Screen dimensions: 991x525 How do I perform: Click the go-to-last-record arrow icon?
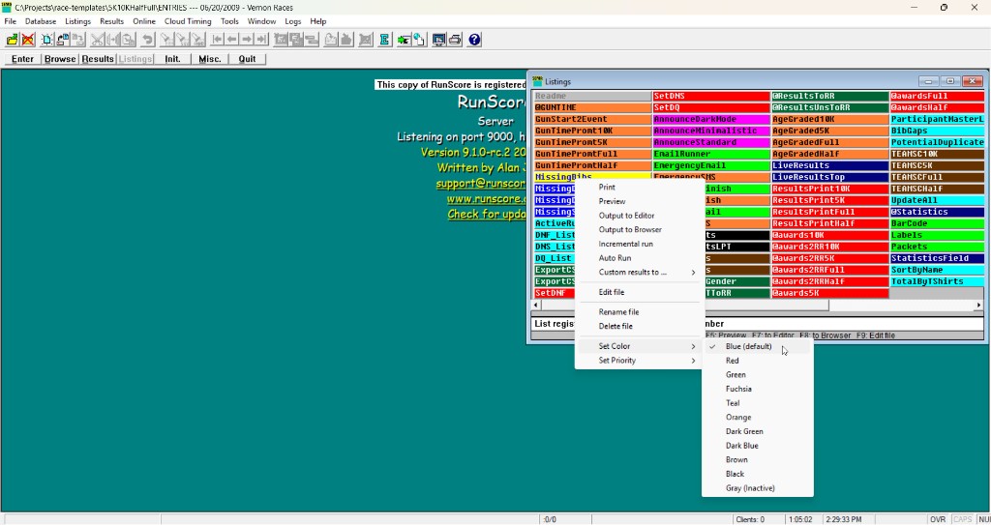(261, 40)
